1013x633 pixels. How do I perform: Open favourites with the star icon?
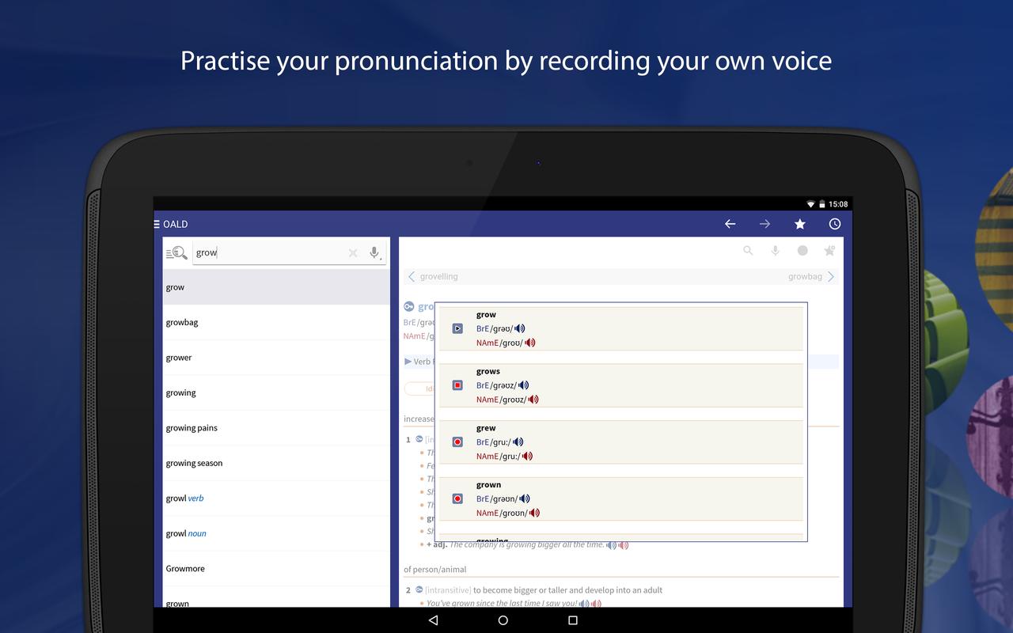[x=800, y=224]
